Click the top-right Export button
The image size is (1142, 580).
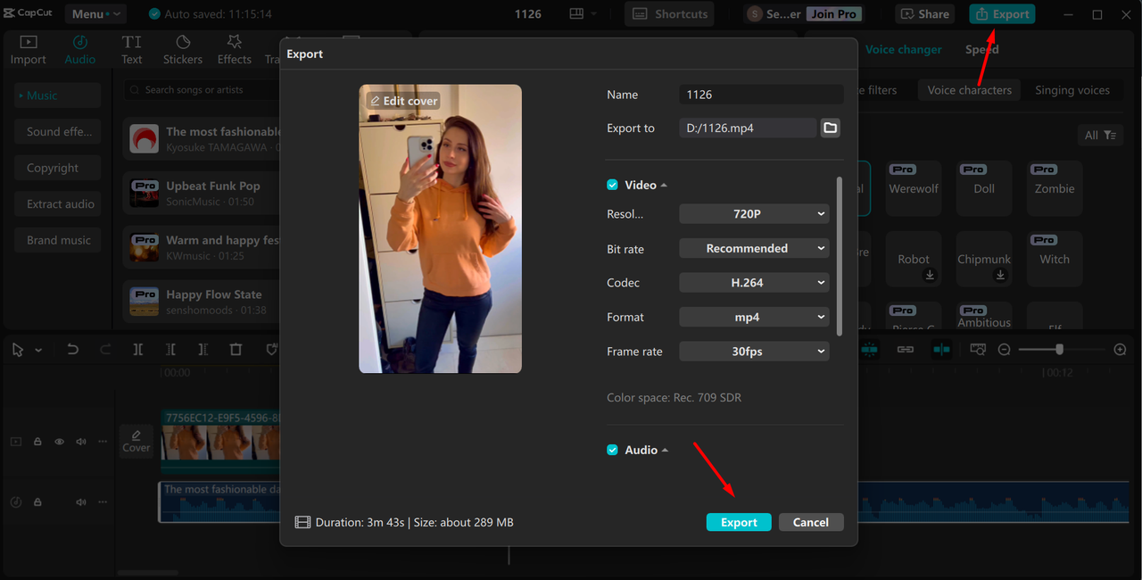(x=1002, y=14)
